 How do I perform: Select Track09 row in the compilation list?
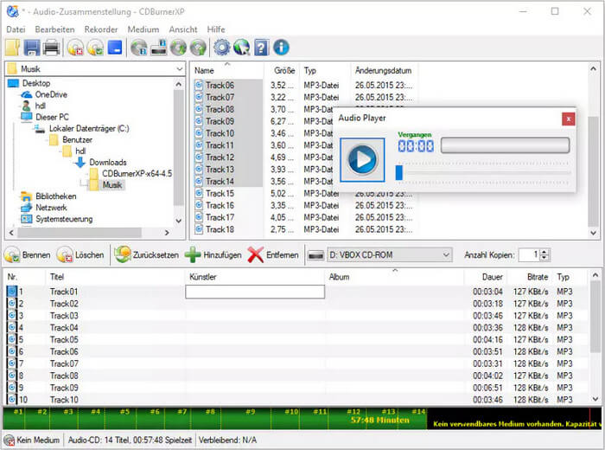click(297, 388)
